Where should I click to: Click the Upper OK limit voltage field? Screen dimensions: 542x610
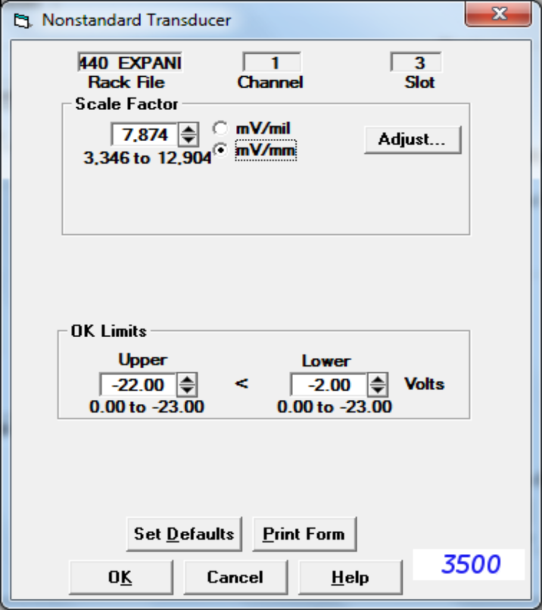pyautogui.click(x=138, y=385)
